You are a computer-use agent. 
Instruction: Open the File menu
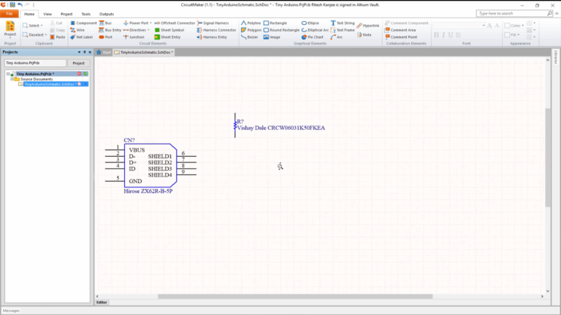pos(9,14)
